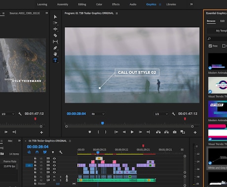The image size is (227, 187).
Task: Toggle Linked Selection in timeline
Action: (x=45, y=152)
